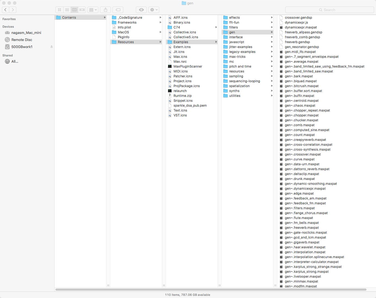
Task: Select the VST.icns file icon
Action: (170, 115)
